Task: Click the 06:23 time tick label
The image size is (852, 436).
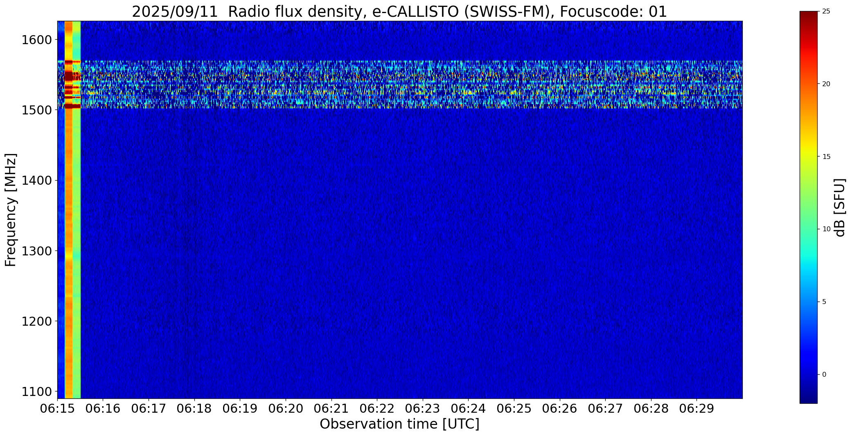Action: point(423,409)
